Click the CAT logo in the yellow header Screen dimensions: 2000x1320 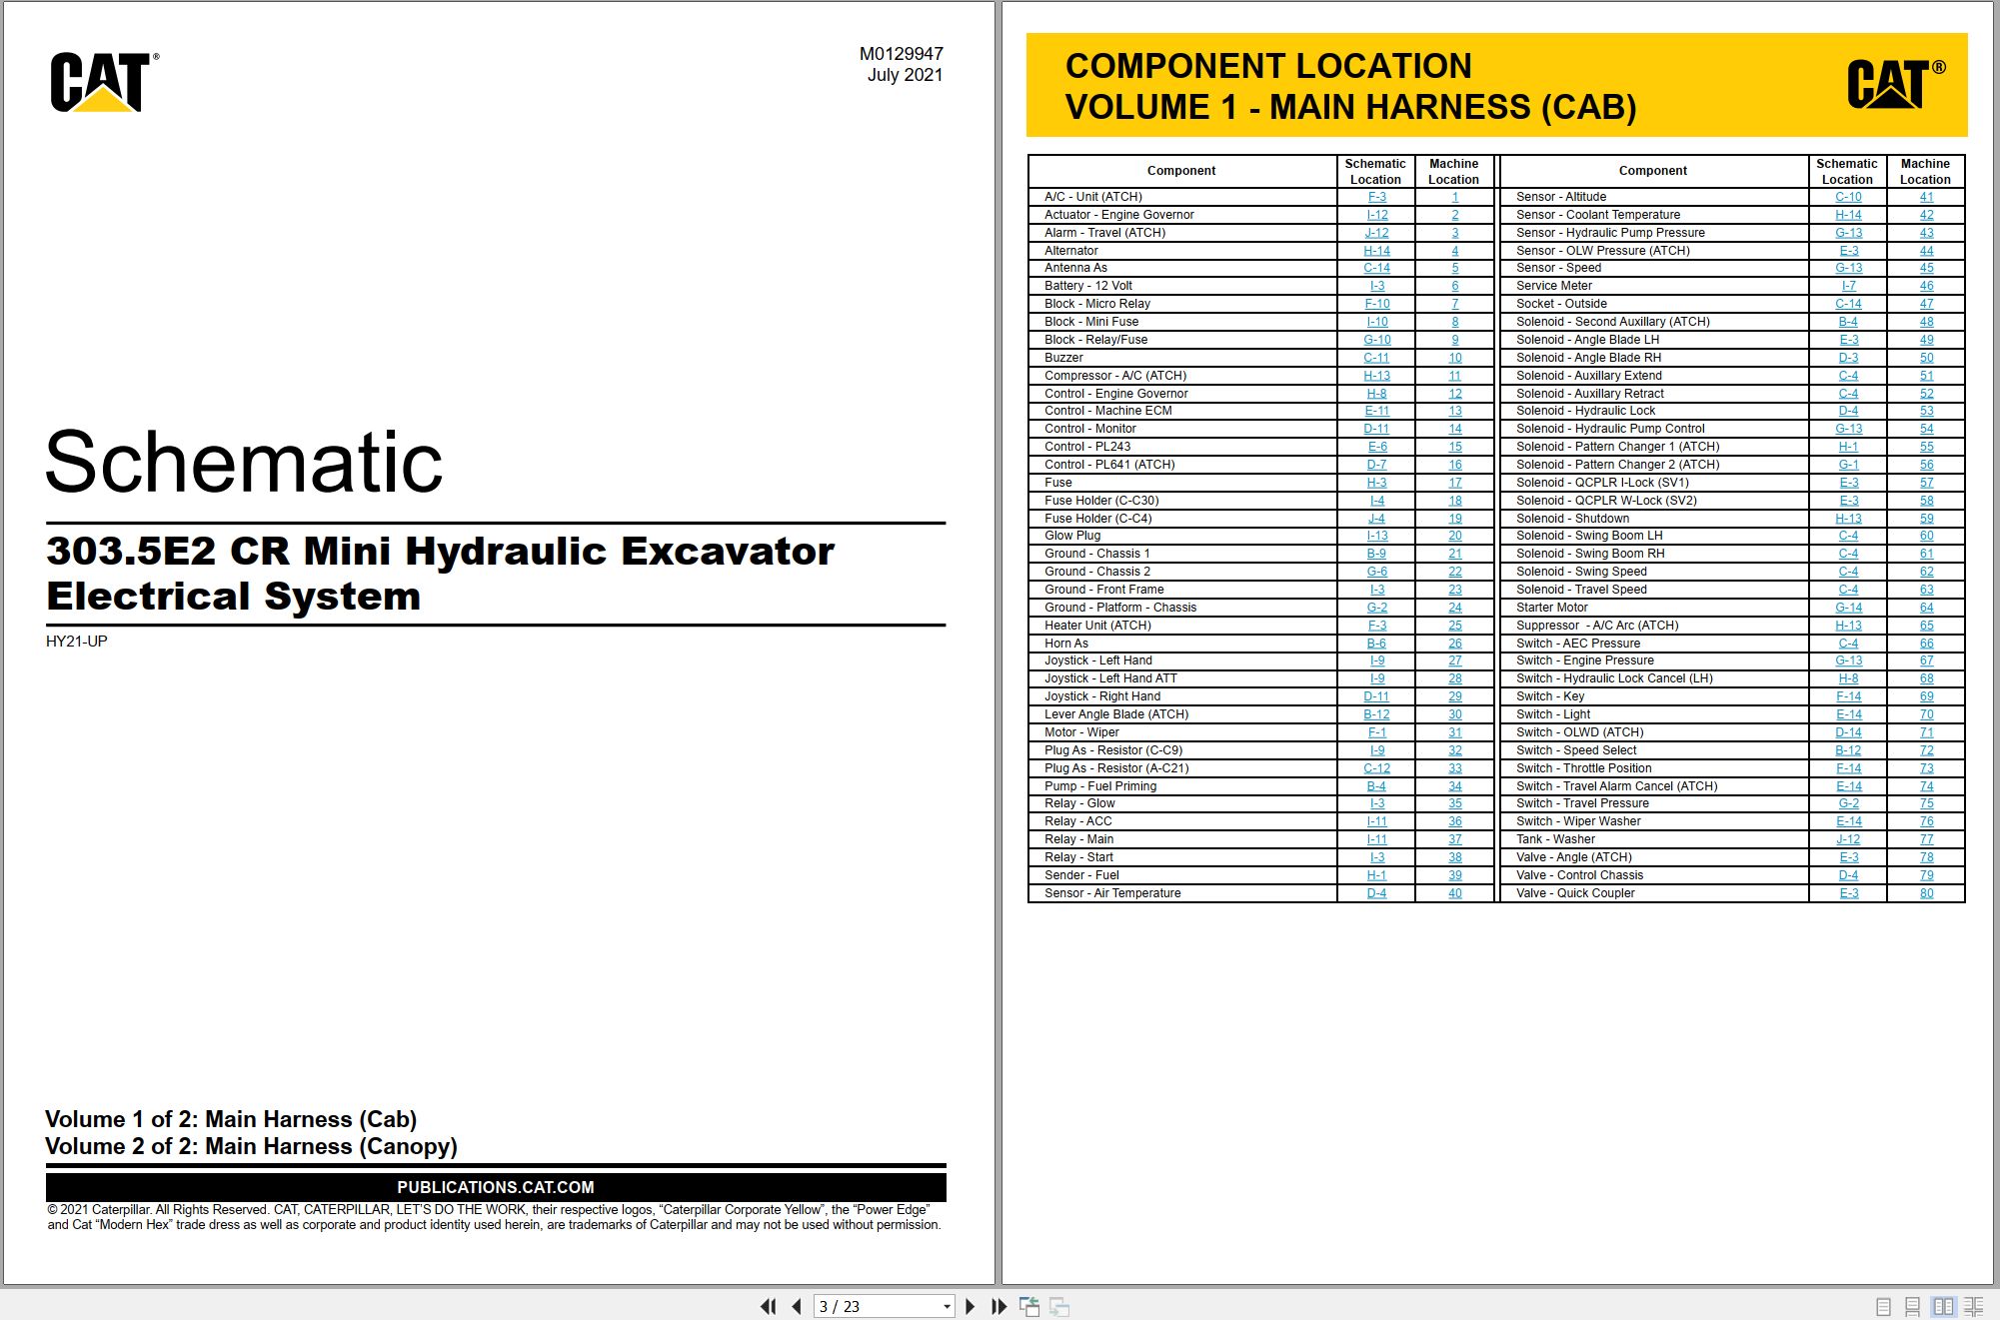click(1895, 84)
